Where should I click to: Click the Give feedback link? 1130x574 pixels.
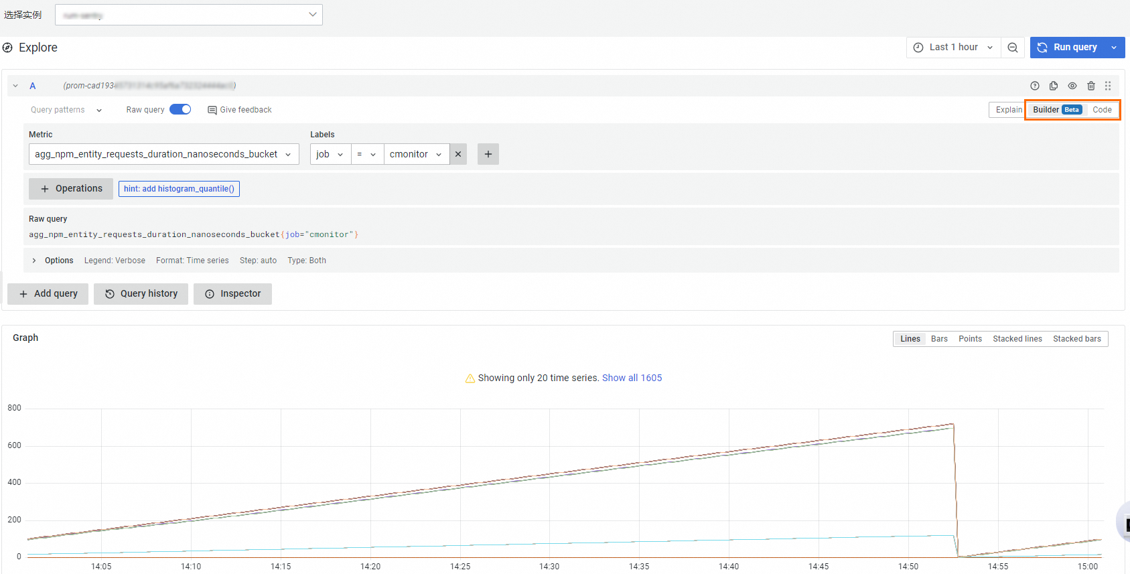[x=240, y=110]
